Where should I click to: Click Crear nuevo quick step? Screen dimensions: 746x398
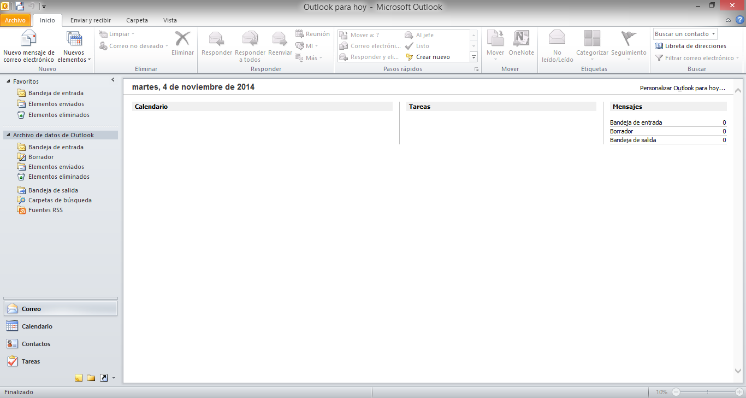click(x=428, y=57)
